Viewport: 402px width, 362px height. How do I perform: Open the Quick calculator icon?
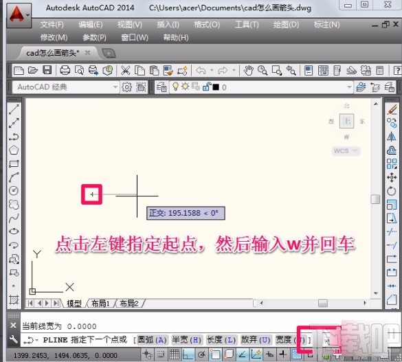(x=380, y=70)
